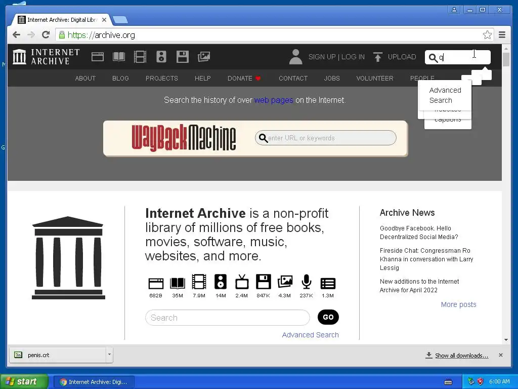
Task: Open the Software floppy icon in top navigation
Action: [x=182, y=57]
